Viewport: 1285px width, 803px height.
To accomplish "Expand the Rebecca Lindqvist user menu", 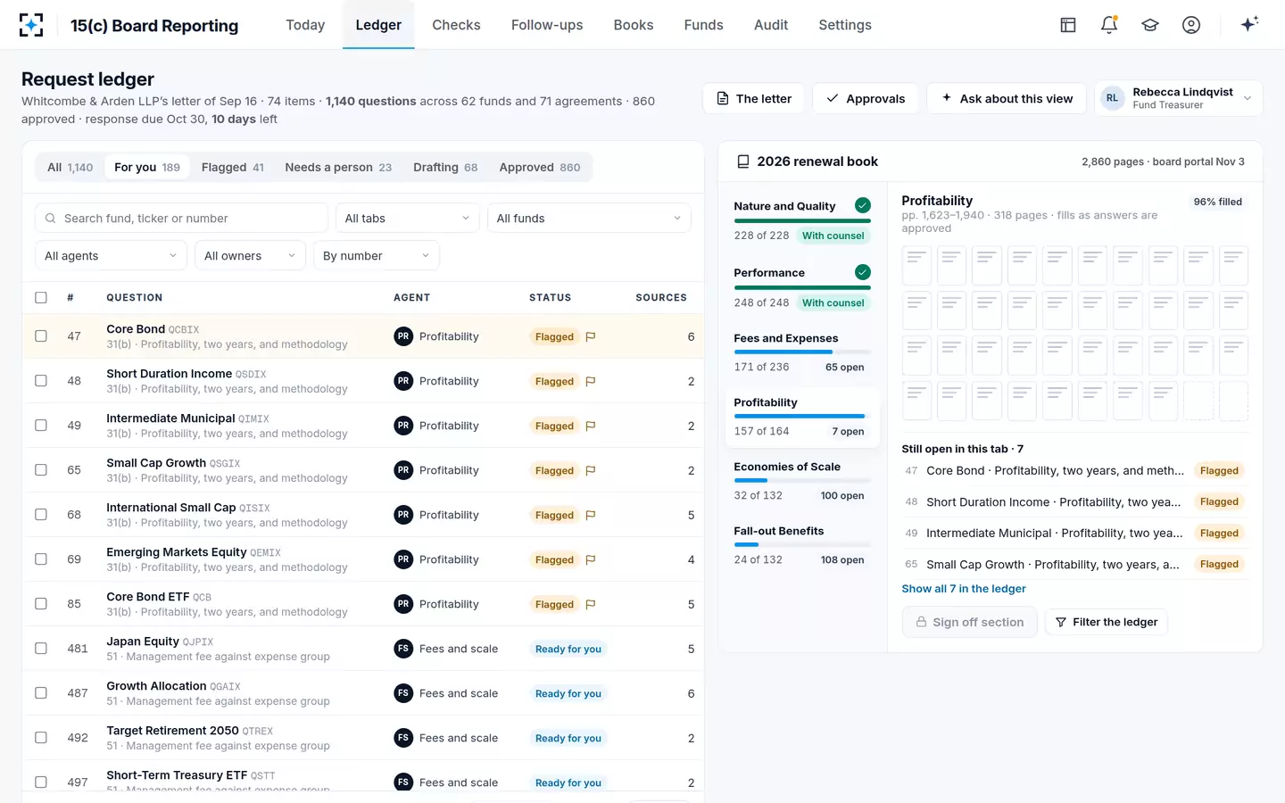I will [x=1178, y=98].
